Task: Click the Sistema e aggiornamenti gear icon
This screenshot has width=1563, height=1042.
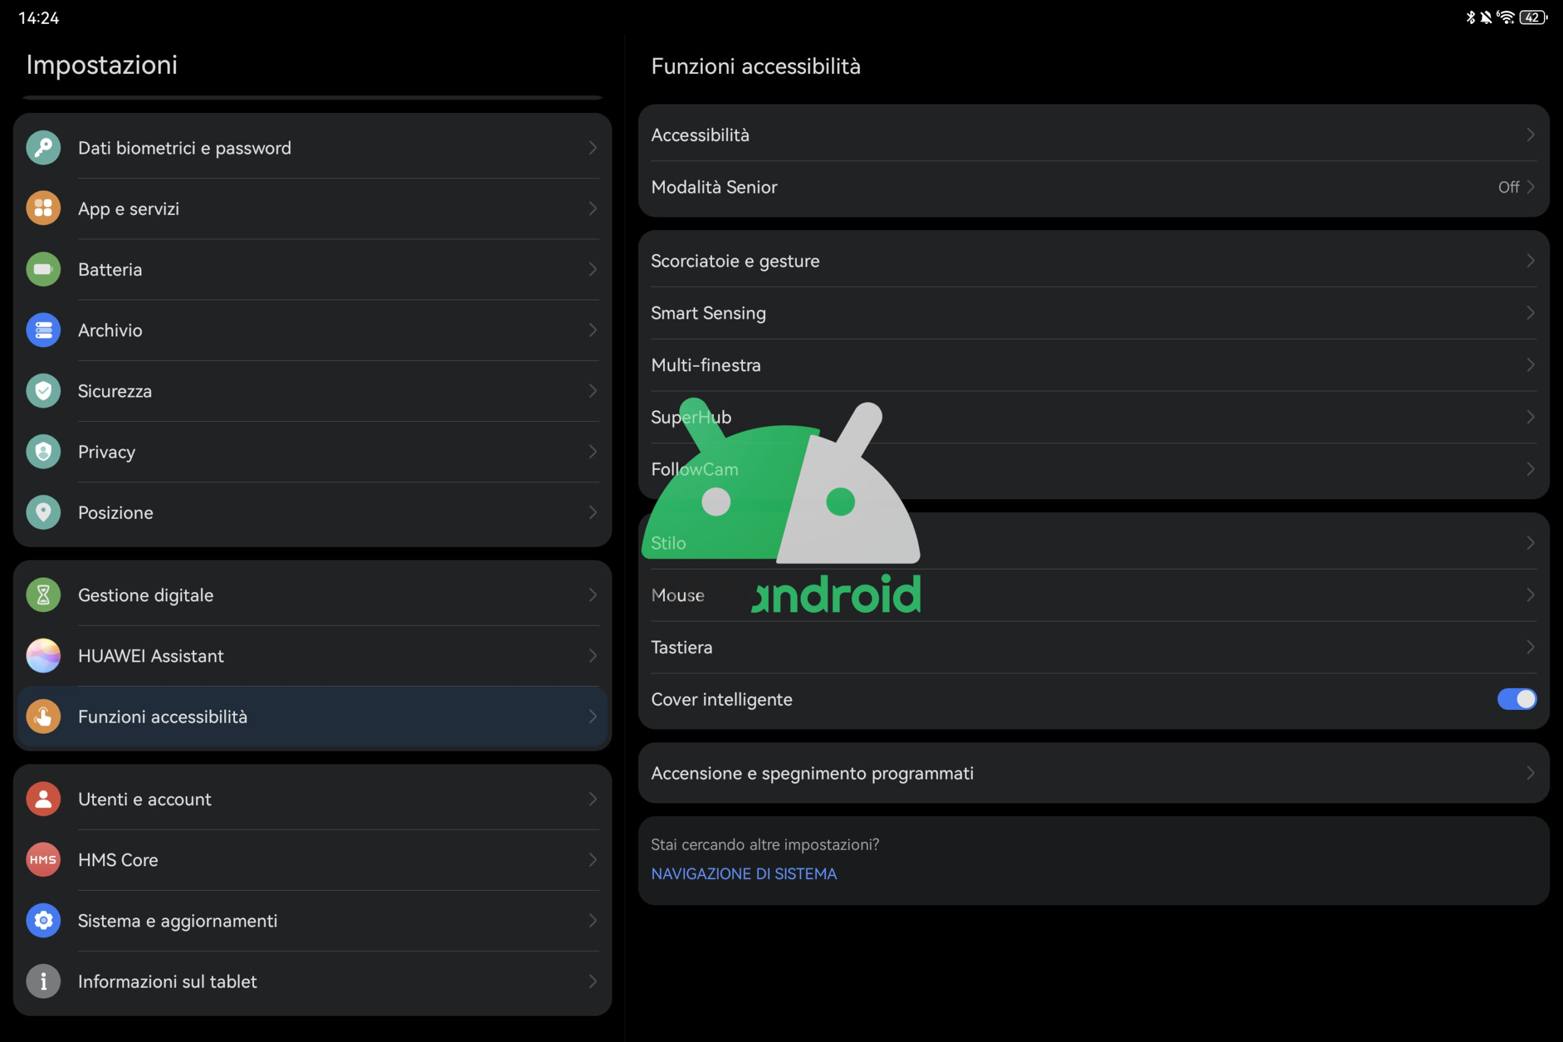Action: 43,921
